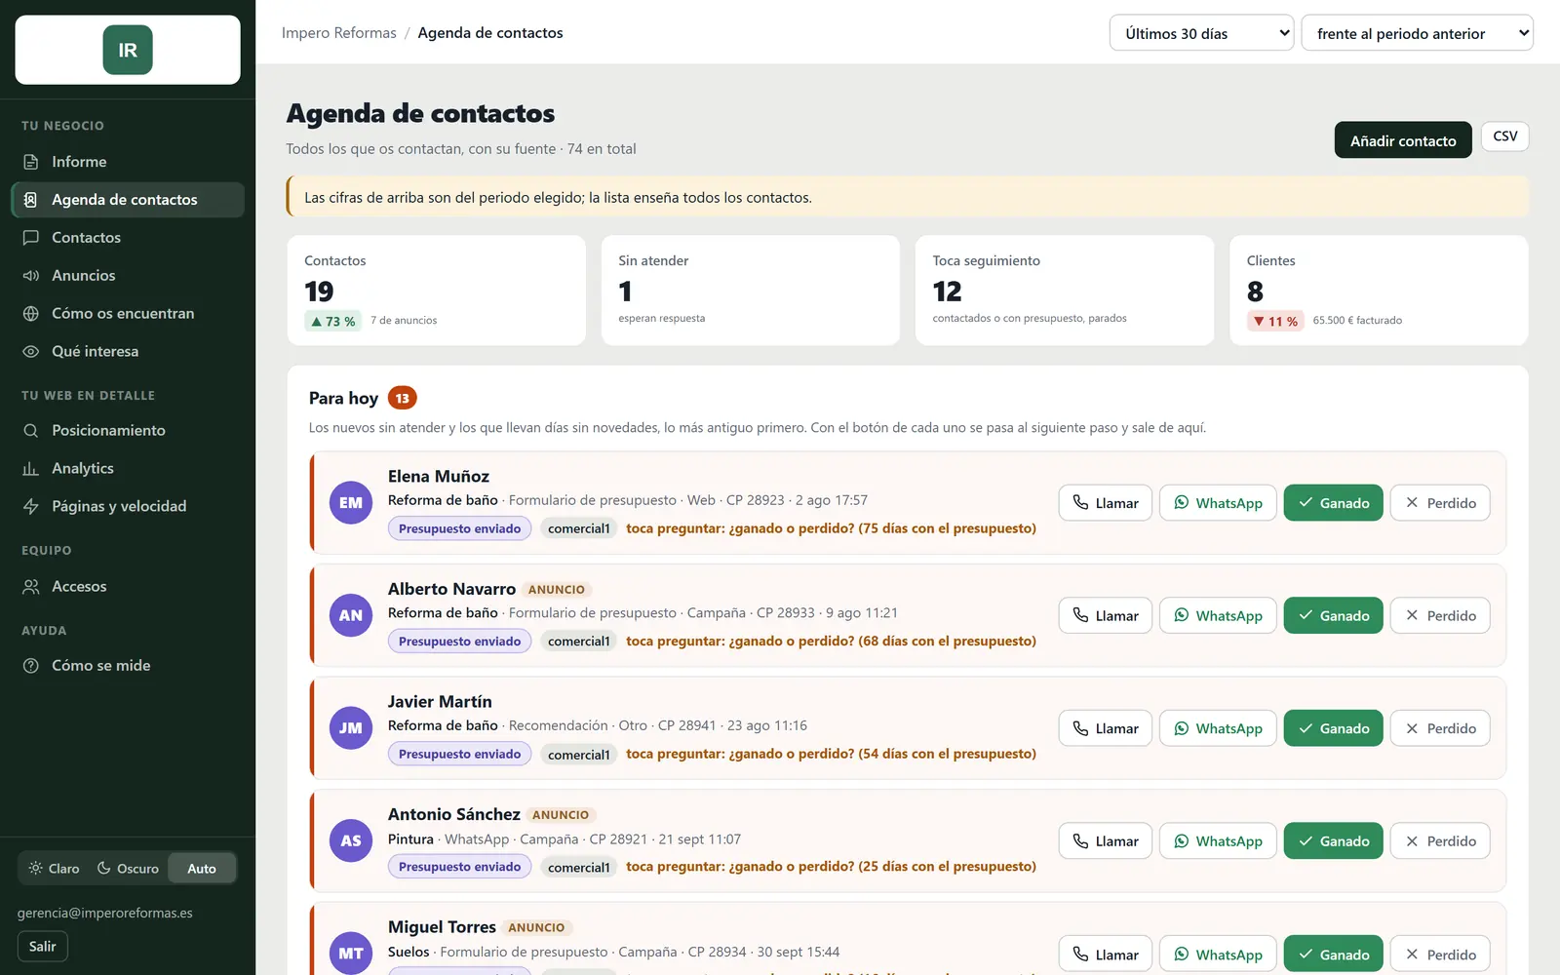This screenshot has width=1560, height=975.
Task: Switch theme to Oscuro
Action: [128, 869]
